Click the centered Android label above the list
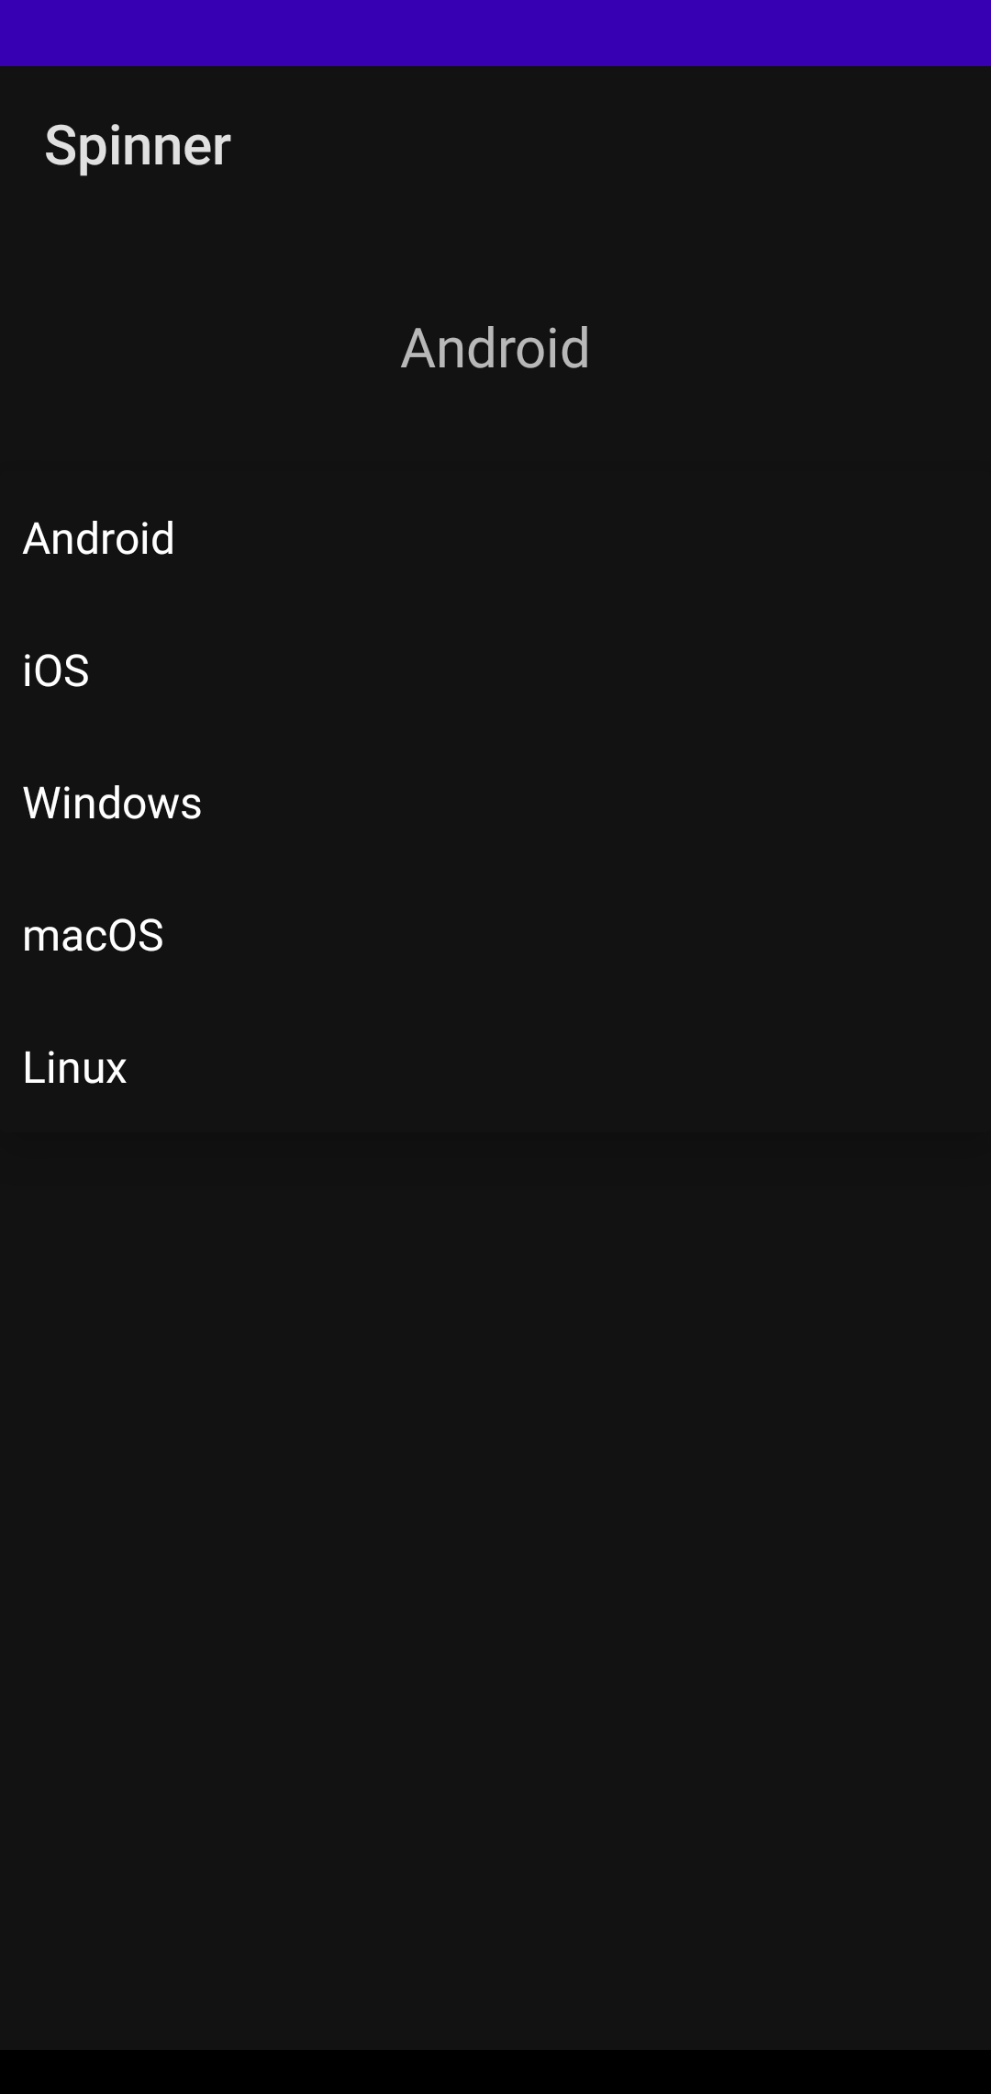 [495, 348]
